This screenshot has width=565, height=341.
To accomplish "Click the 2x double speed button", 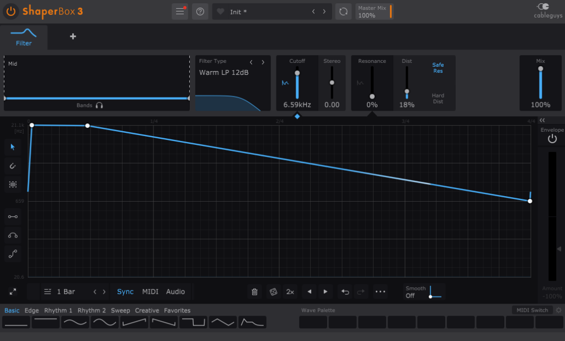I will pos(290,292).
